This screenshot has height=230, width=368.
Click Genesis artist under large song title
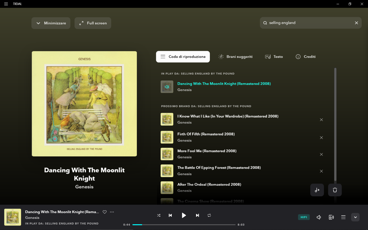point(84,187)
